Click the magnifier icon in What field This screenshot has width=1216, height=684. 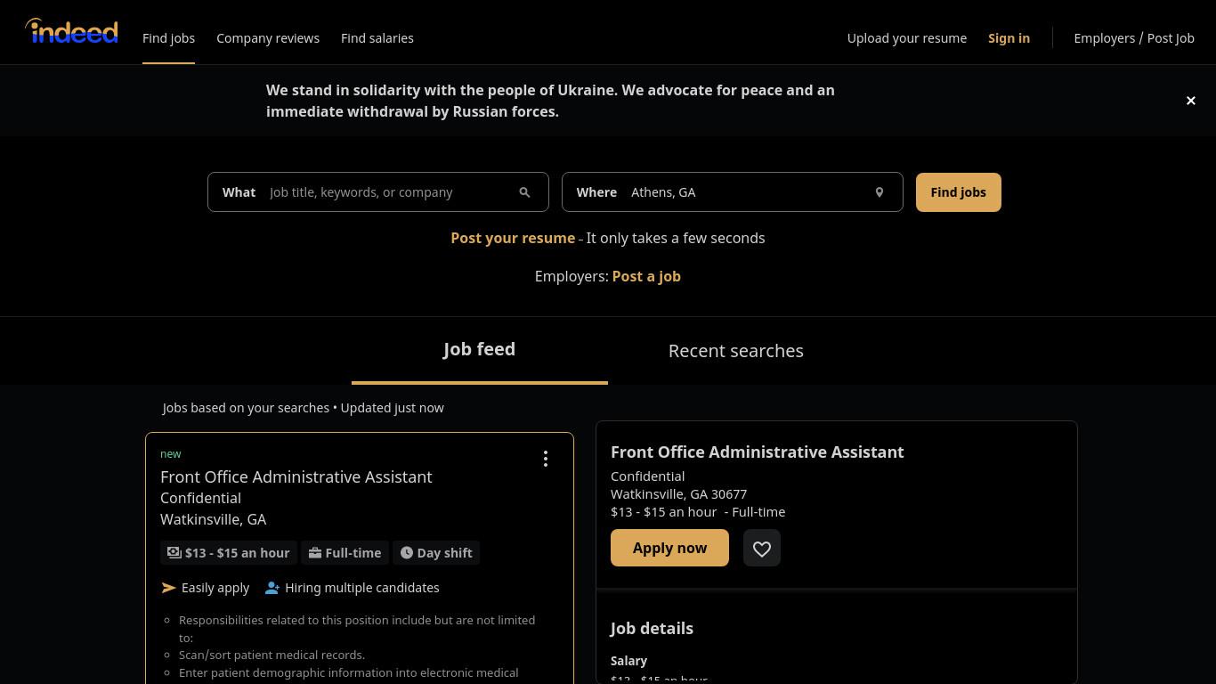[524, 192]
